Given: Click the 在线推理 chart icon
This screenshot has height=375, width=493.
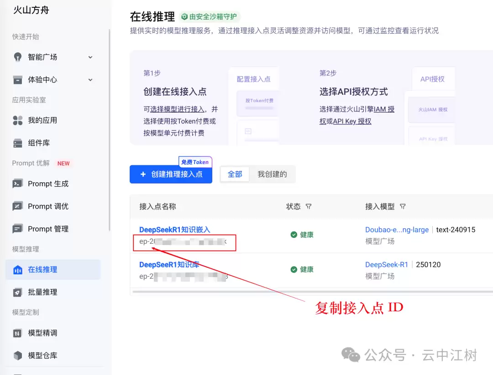Looking at the screenshot, I should coord(18,270).
